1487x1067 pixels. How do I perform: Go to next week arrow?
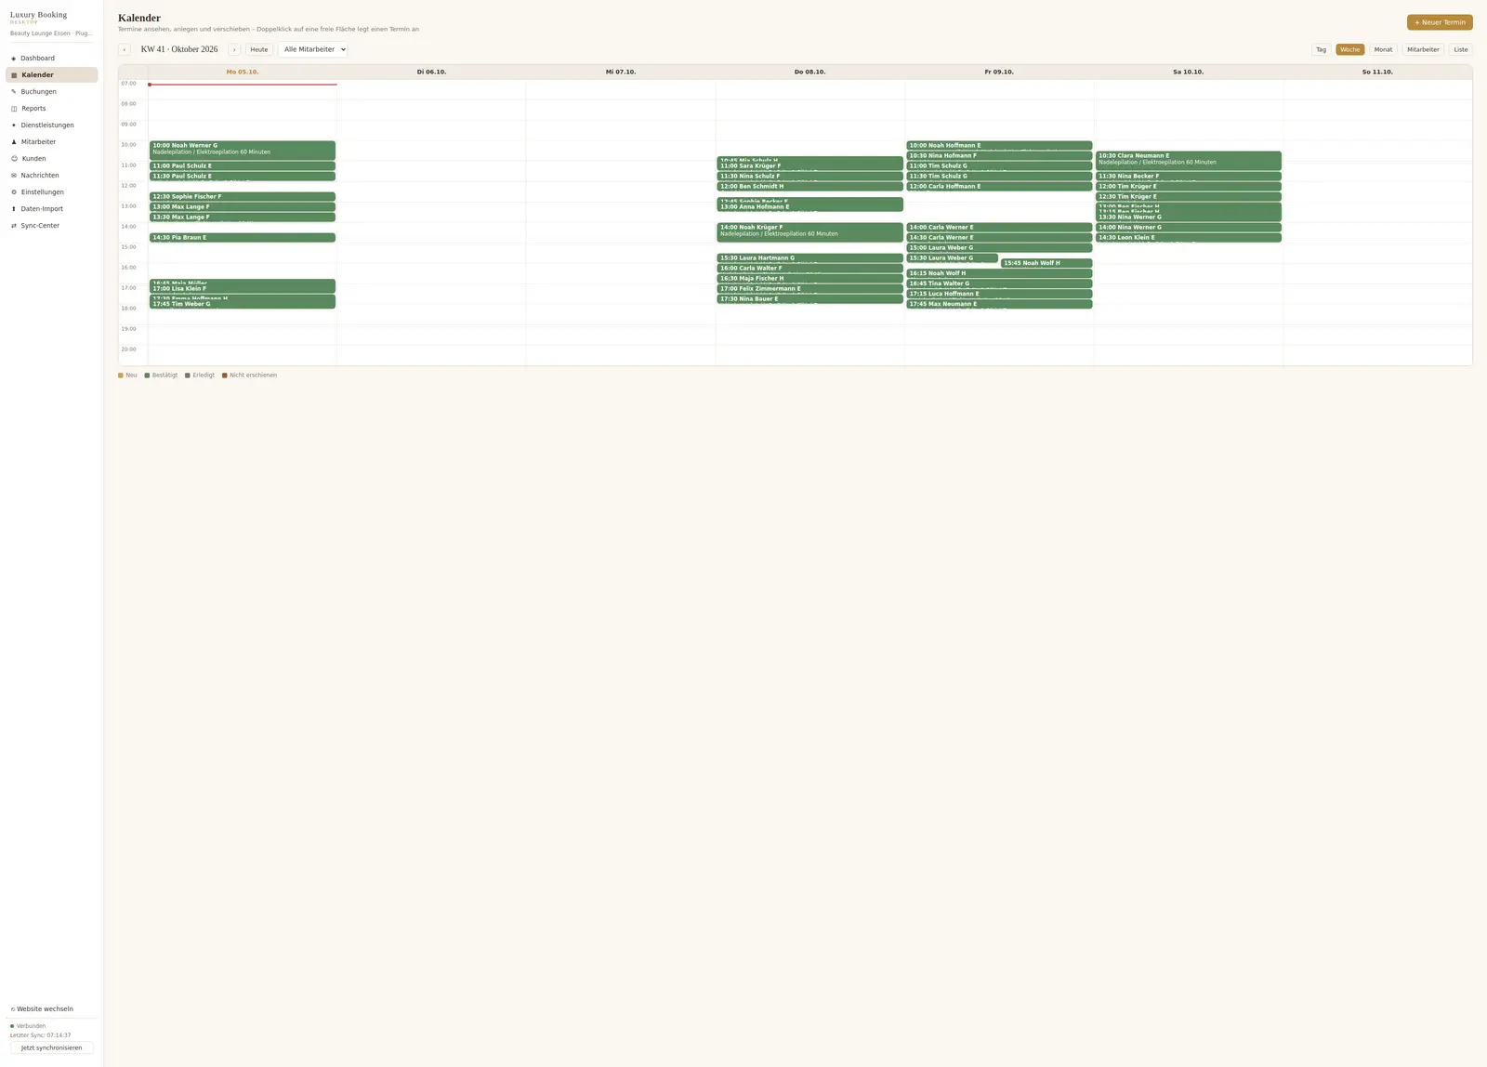tap(234, 49)
